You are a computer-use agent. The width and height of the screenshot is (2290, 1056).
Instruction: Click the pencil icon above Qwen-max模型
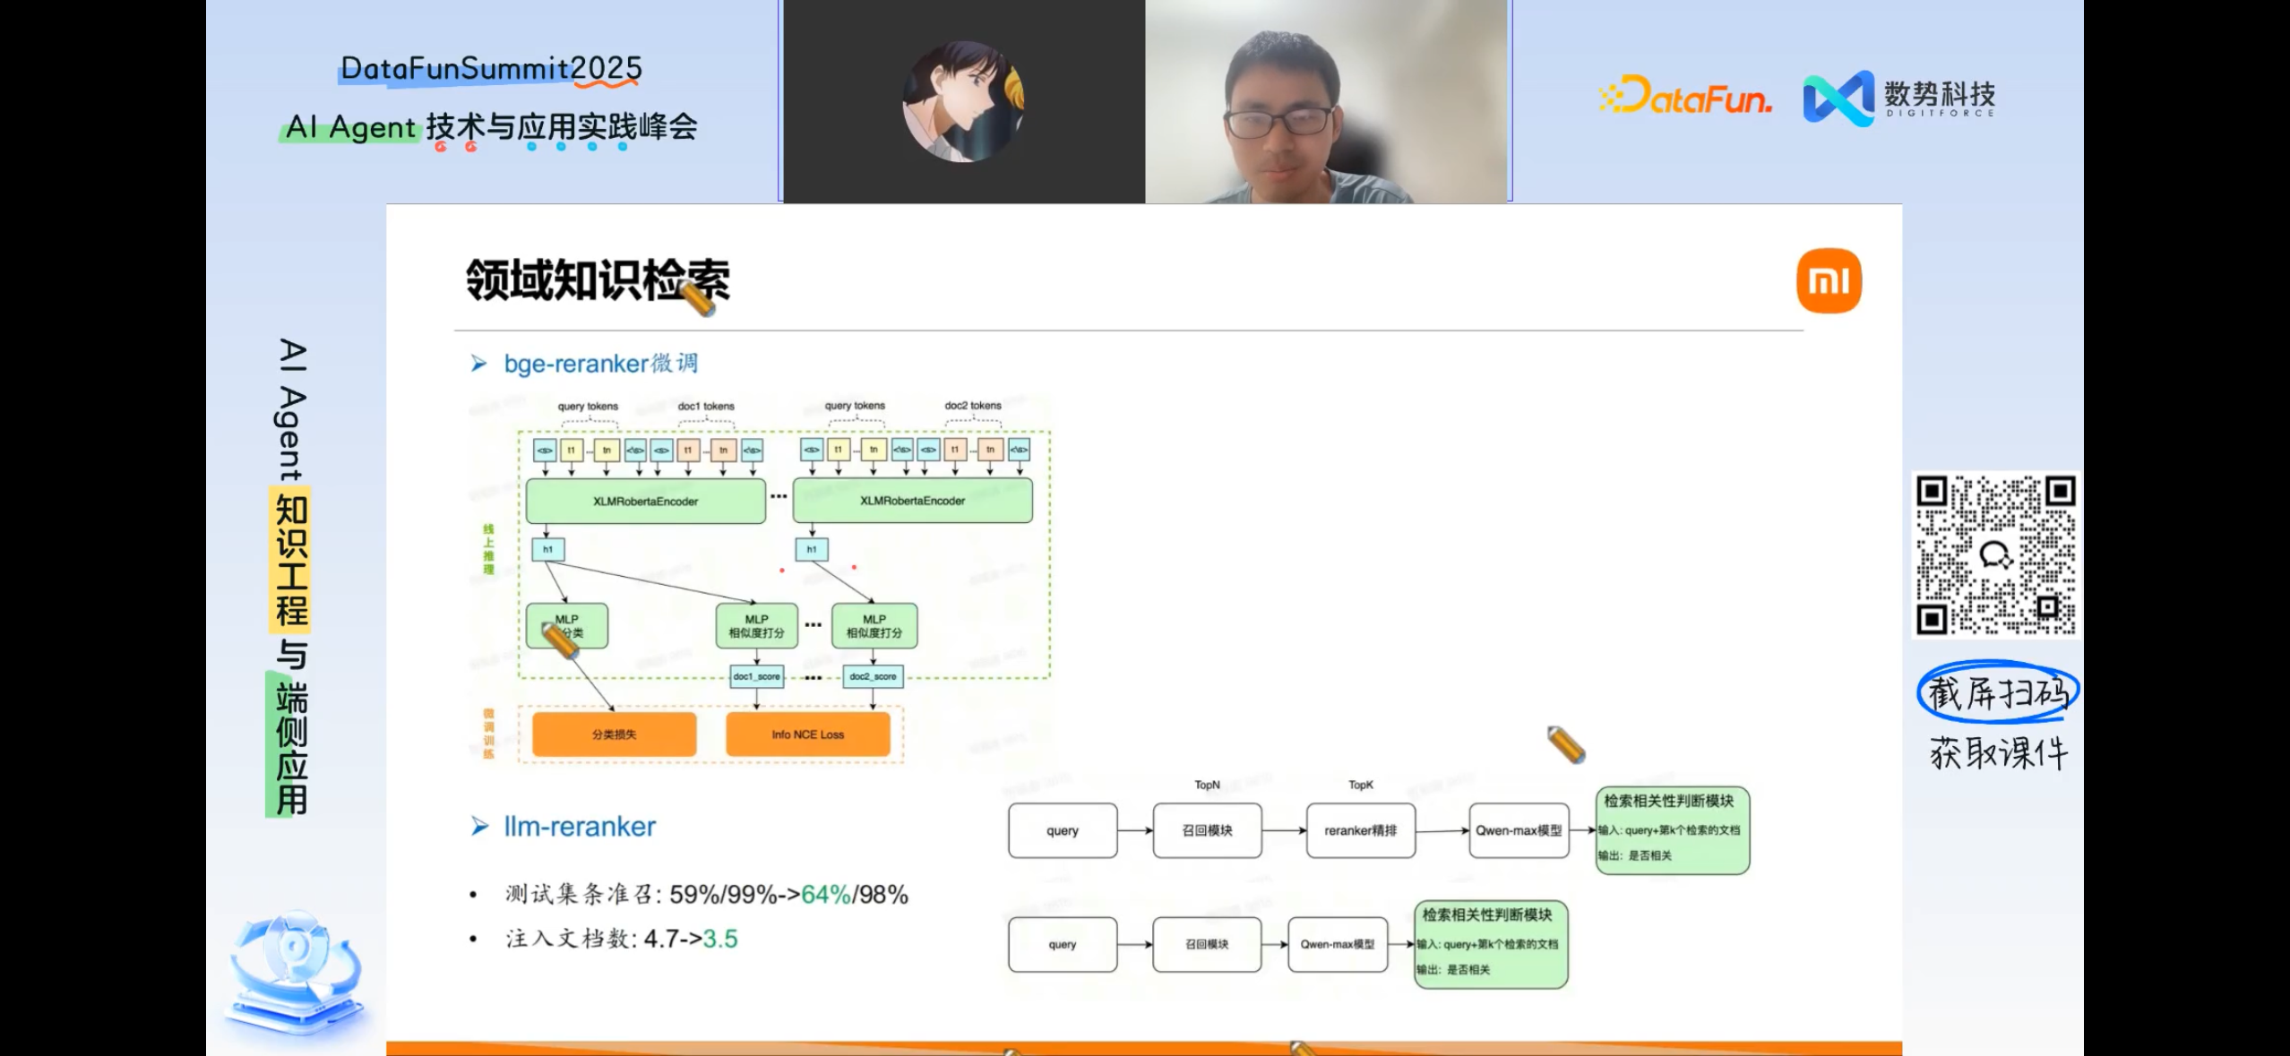tap(1566, 744)
